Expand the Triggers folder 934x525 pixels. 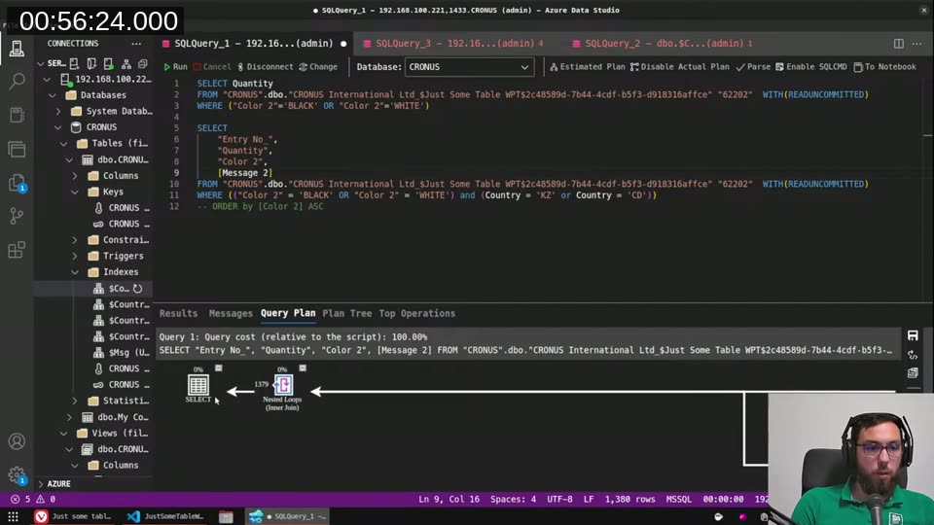coord(75,256)
